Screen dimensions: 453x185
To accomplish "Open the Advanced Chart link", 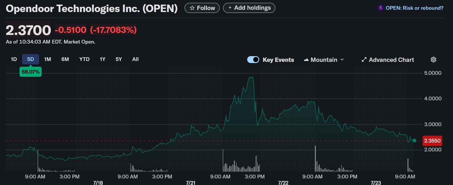I will pyautogui.click(x=388, y=60).
